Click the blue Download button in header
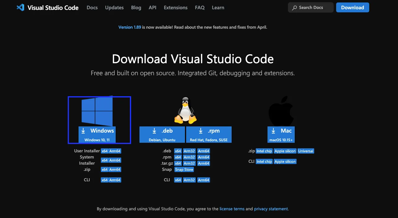398x218 pixels. tap(353, 7)
